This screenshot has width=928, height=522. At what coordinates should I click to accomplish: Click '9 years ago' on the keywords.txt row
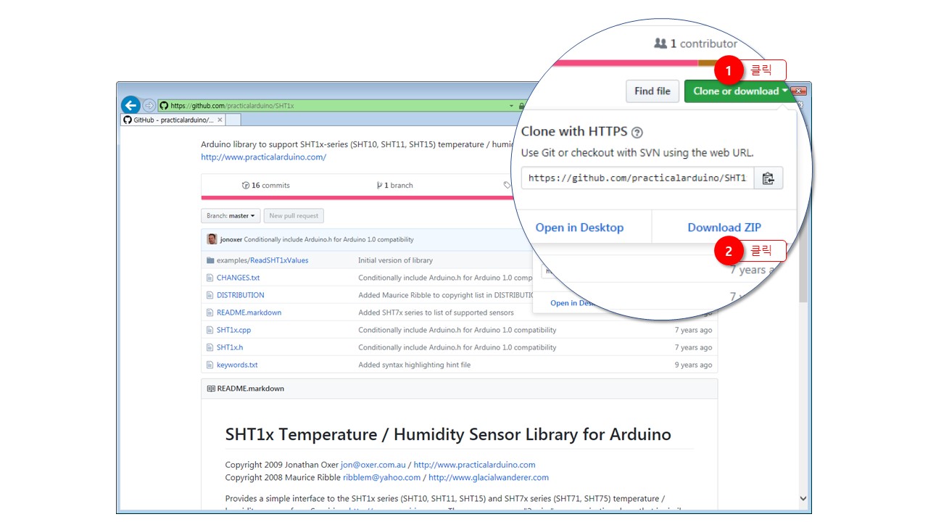tap(693, 365)
